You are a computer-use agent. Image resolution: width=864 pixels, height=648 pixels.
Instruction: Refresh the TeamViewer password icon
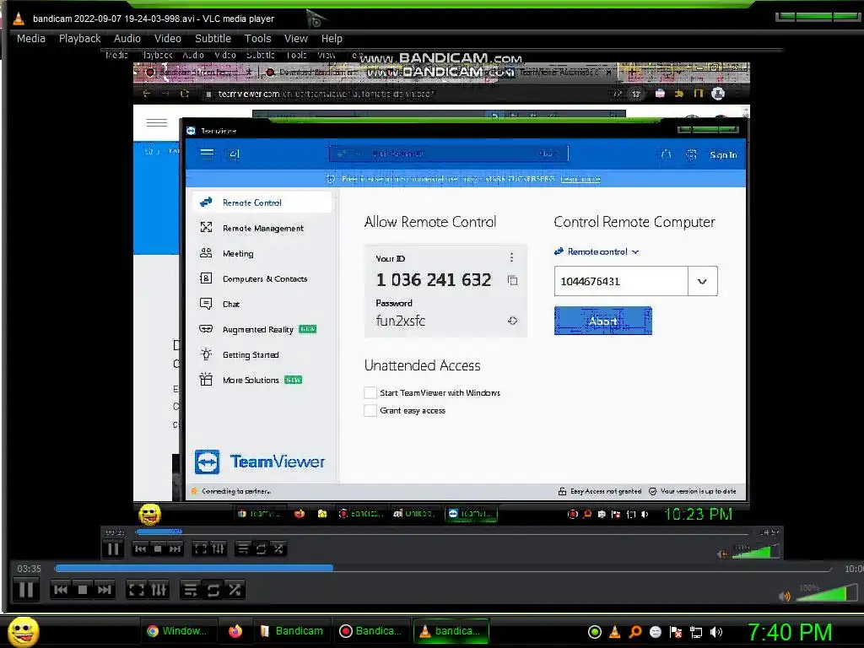coord(512,321)
